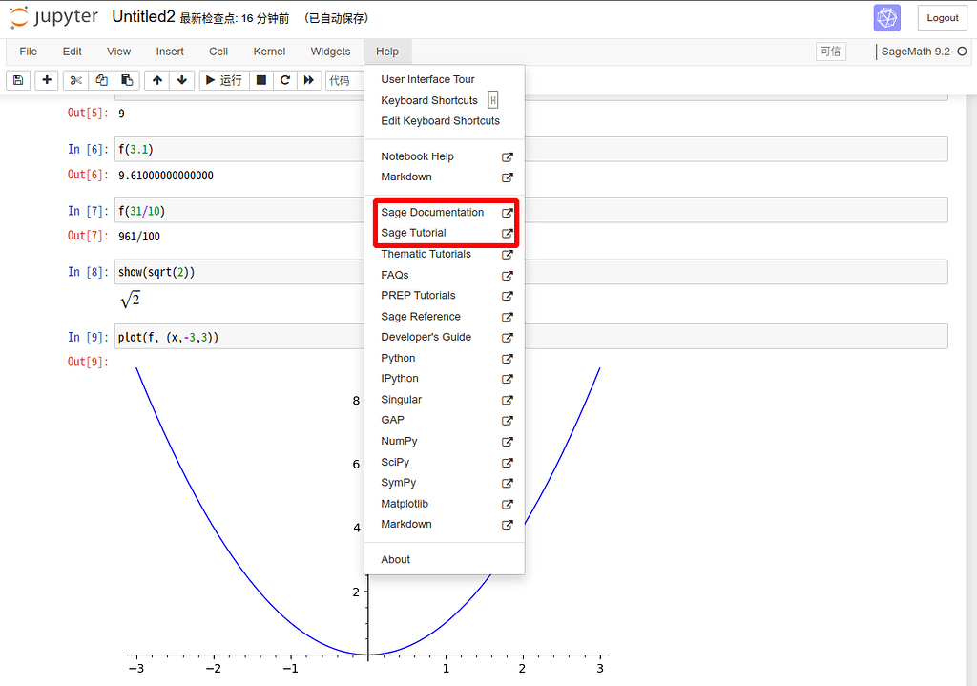Click the Out[9] output prompt

(x=88, y=362)
